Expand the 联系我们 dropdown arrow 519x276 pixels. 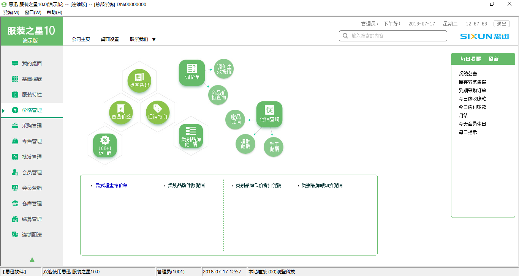pyautogui.click(x=154, y=39)
